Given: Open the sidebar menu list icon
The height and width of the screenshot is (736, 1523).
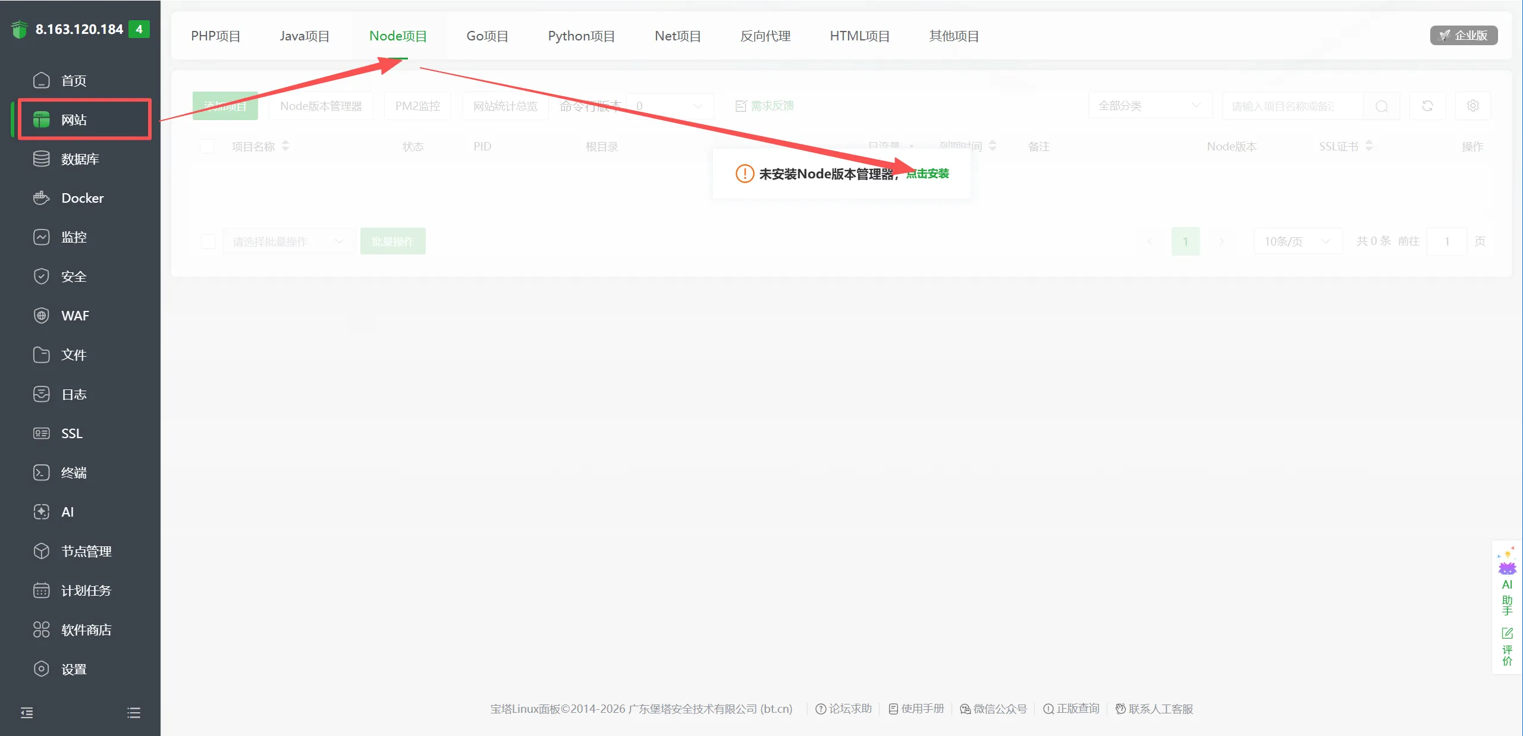Looking at the screenshot, I should (134, 713).
